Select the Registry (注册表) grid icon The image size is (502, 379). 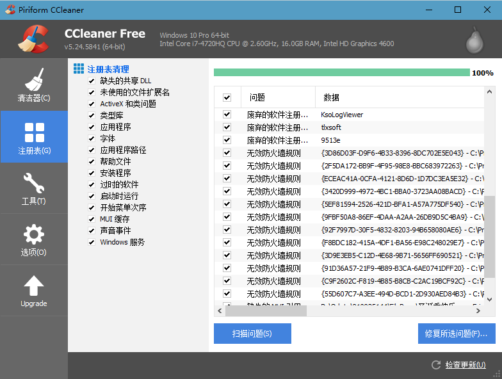pyautogui.click(x=35, y=132)
